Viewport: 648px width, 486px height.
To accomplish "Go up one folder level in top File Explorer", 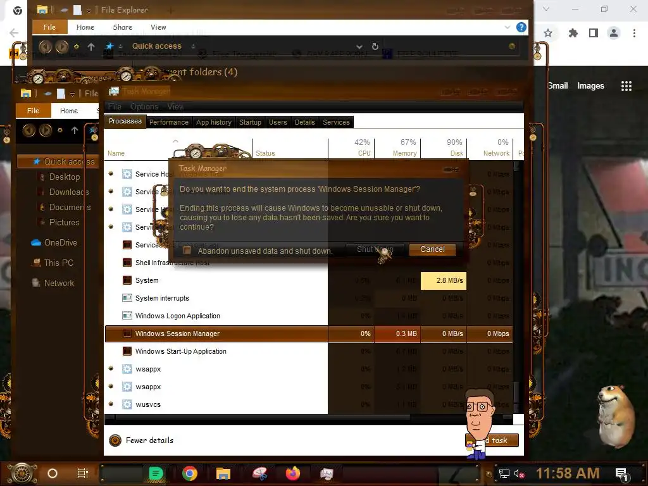I will click(91, 46).
